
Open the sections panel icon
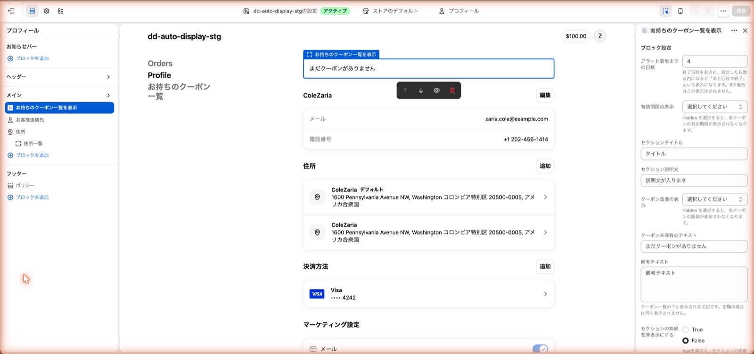click(32, 11)
